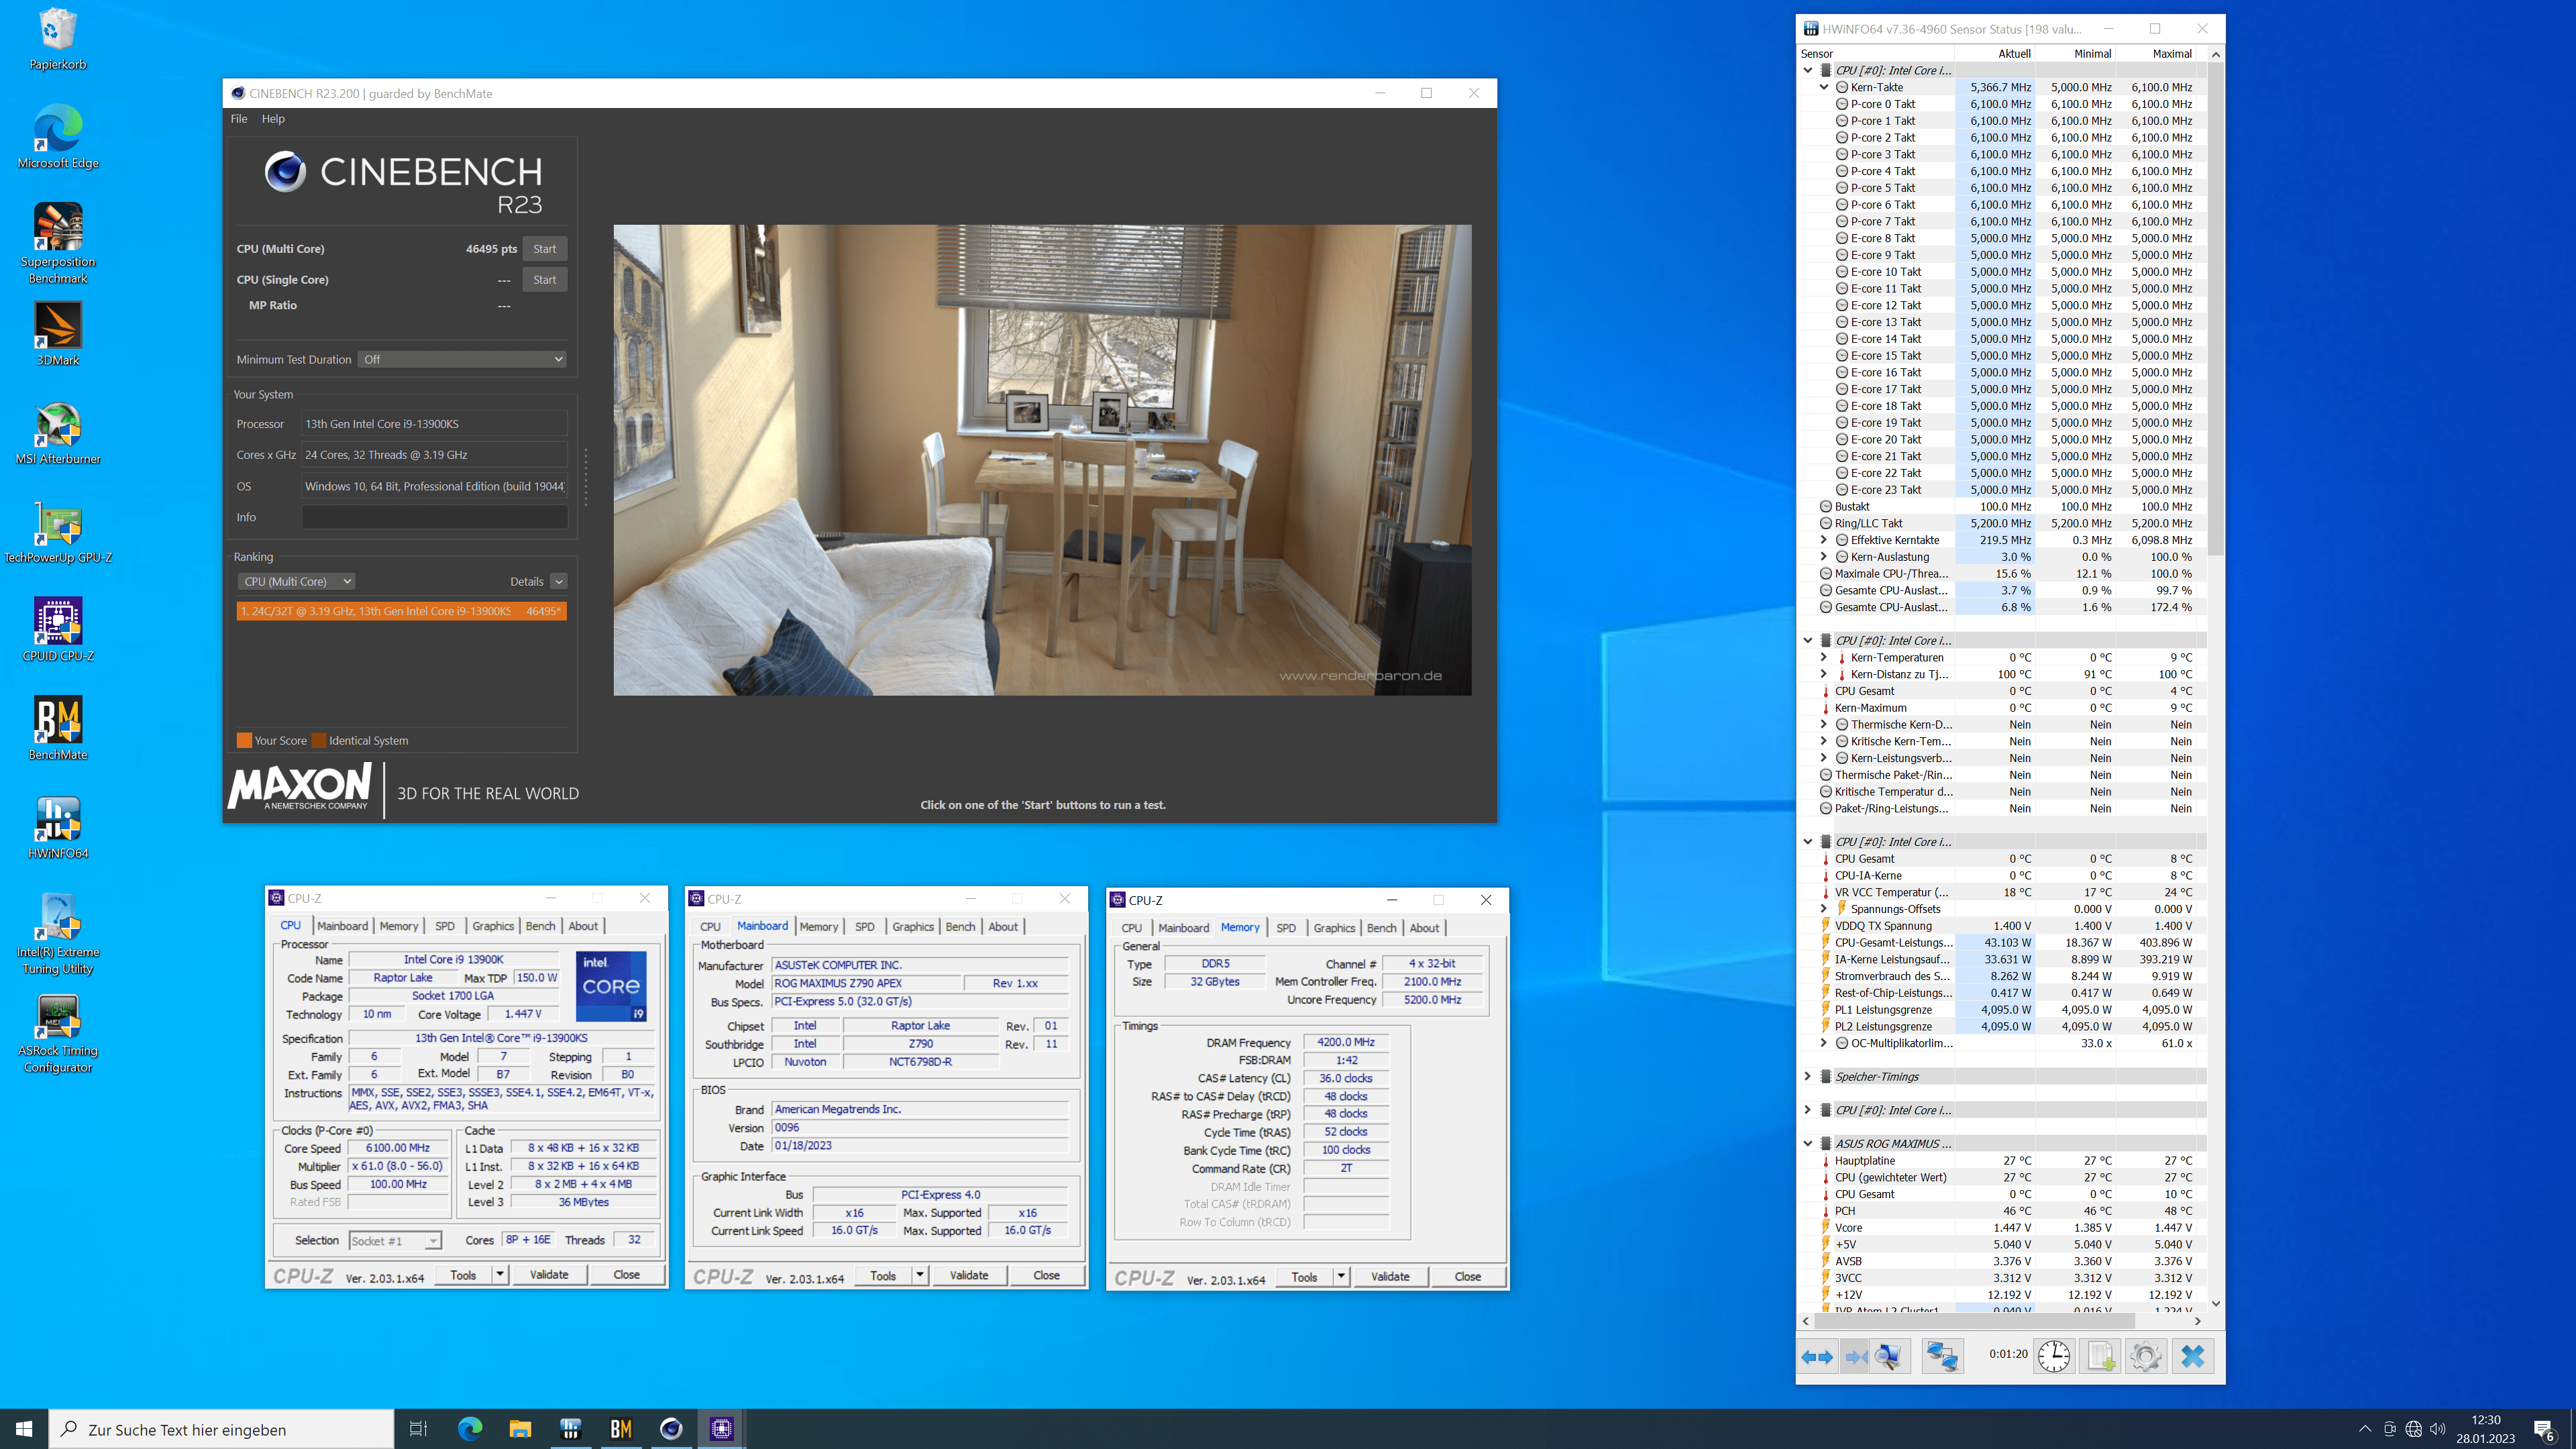This screenshot has height=1449, width=2576.
Task: Click blue X icon in HWiNFO toolbar
Action: pos(2192,1356)
